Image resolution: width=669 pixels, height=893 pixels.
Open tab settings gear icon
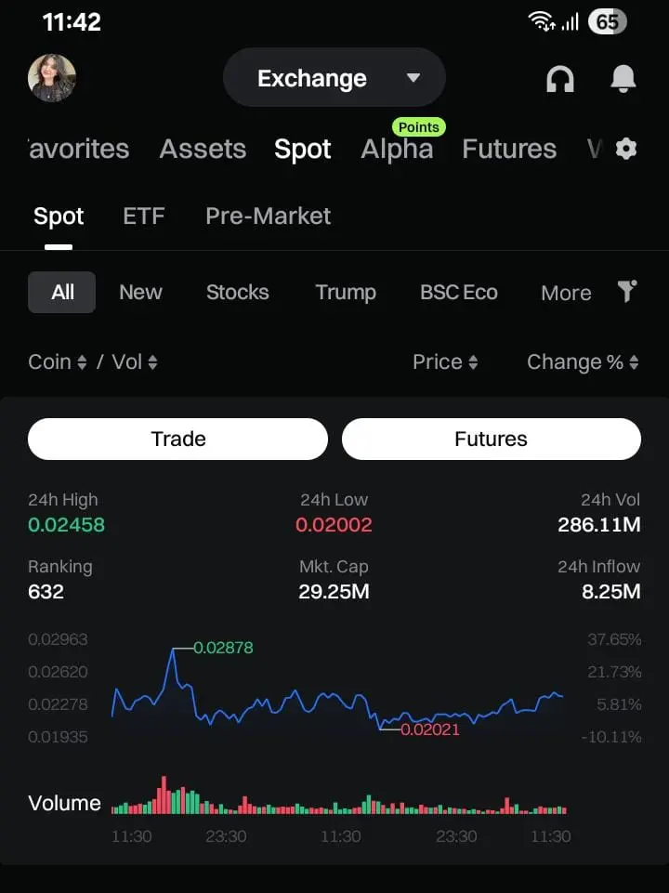pyautogui.click(x=625, y=150)
